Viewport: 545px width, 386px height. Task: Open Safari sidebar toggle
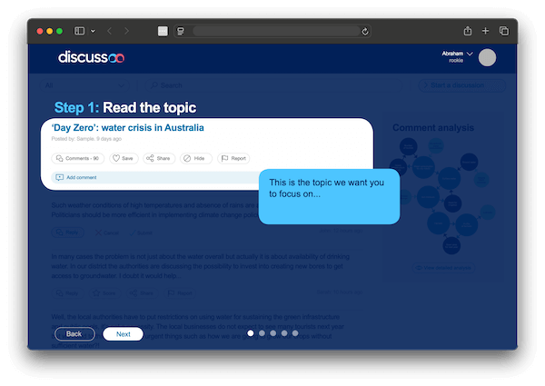[x=79, y=31]
